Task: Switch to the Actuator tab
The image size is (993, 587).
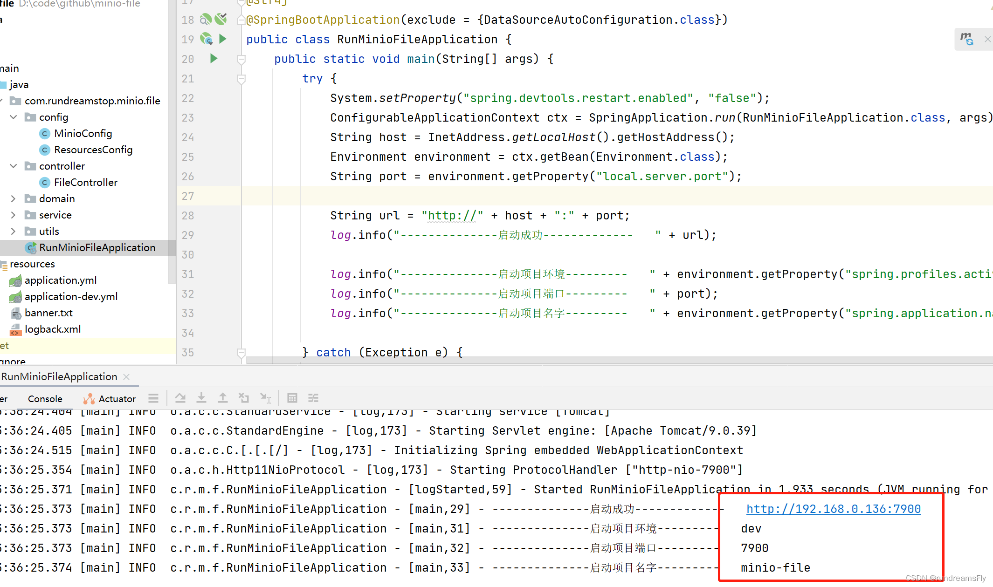Action: [x=109, y=399]
